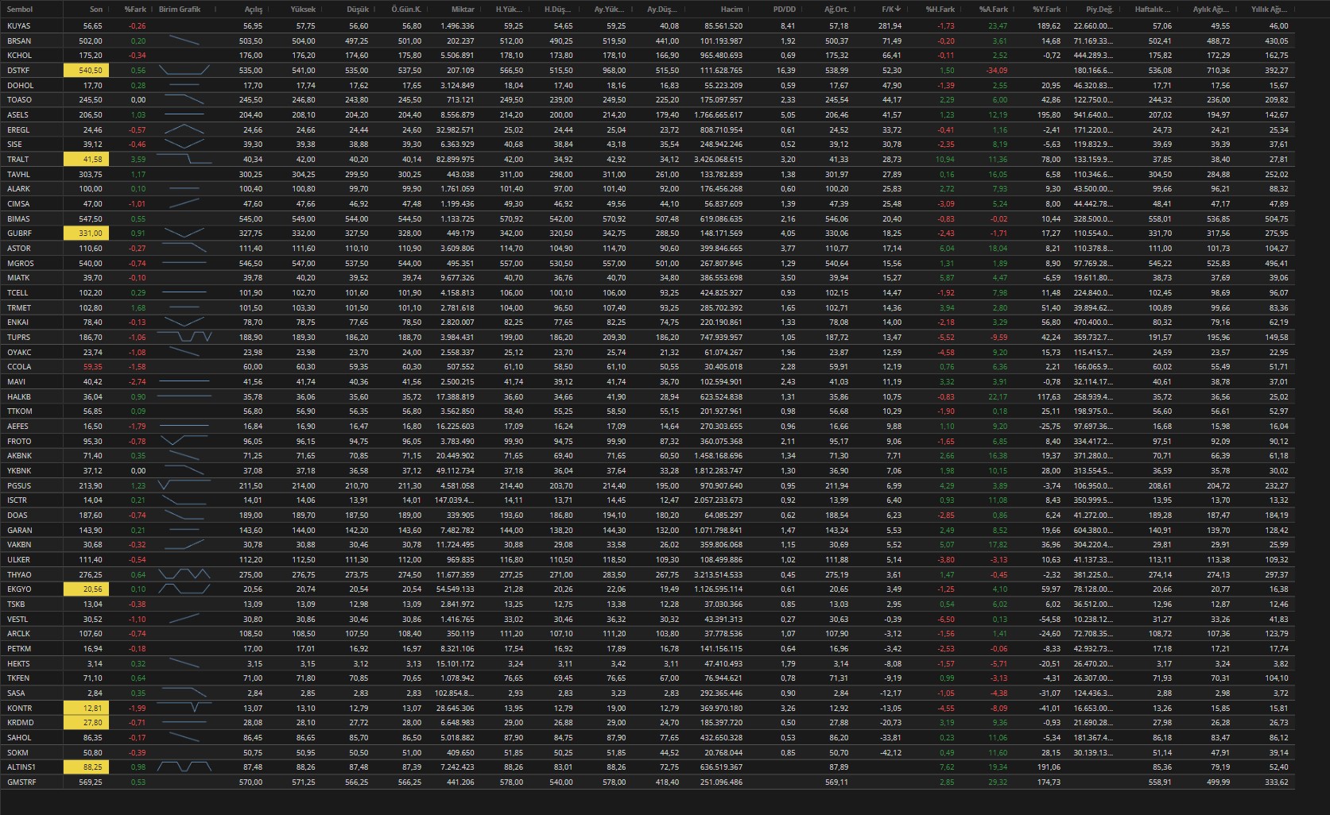
Task: Click the %Y.Fark column header
Action: click(x=1046, y=10)
